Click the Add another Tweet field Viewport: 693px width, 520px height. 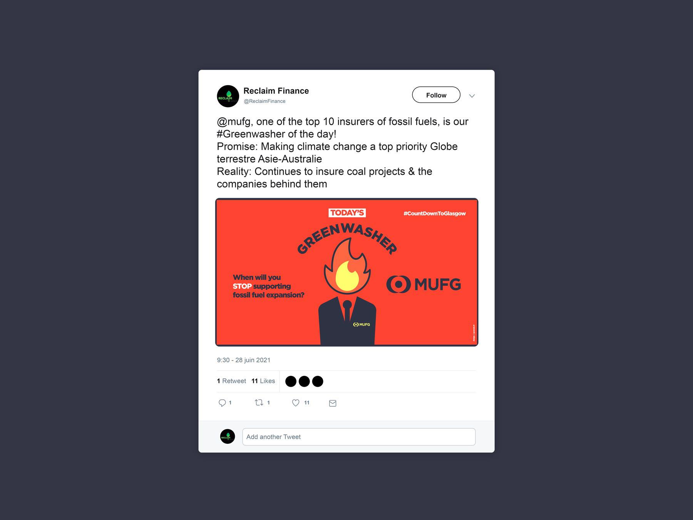tap(359, 437)
